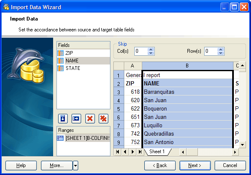Switch to the Sheet 1 tab
The image size is (251, 175).
(158, 152)
